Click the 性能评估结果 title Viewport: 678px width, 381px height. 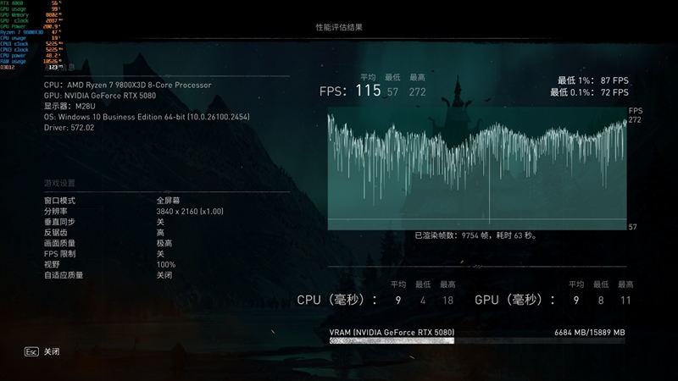[339, 27]
